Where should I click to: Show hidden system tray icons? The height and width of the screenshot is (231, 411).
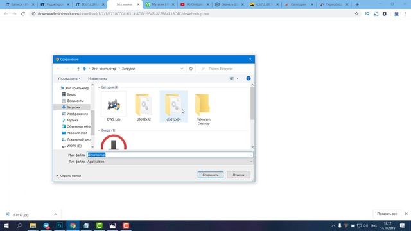[x=333, y=225]
